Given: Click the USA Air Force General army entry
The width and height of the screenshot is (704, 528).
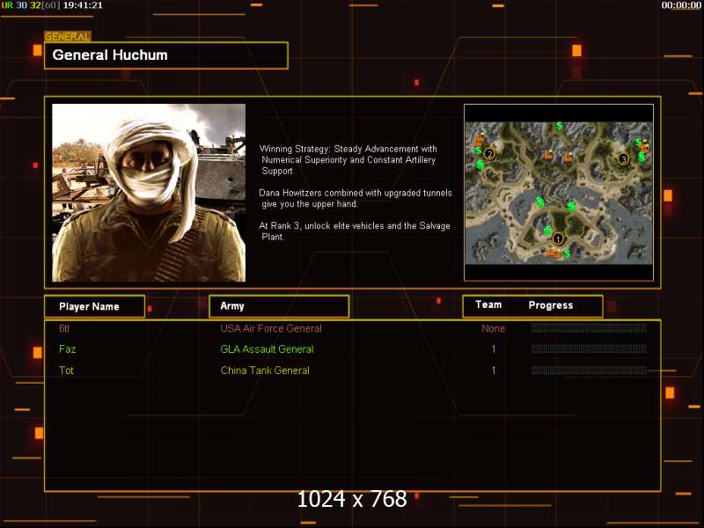Looking at the screenshot, I should click(271, 328).
